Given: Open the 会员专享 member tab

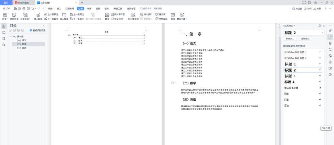Looking at the screenshot, I should [131, 9].
